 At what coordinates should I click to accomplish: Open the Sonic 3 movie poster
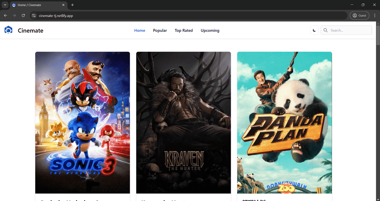pyautogui.click(x=83, y=123)
